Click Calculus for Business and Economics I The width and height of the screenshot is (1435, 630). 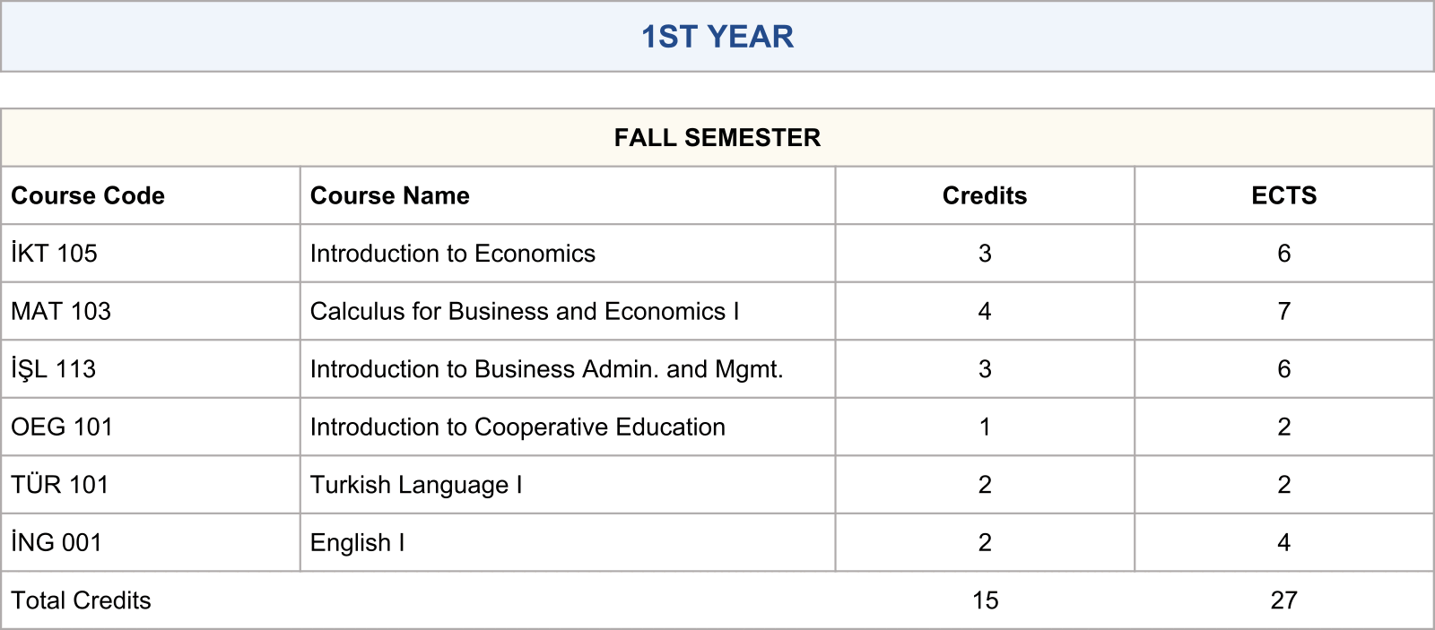coord(525,311)
